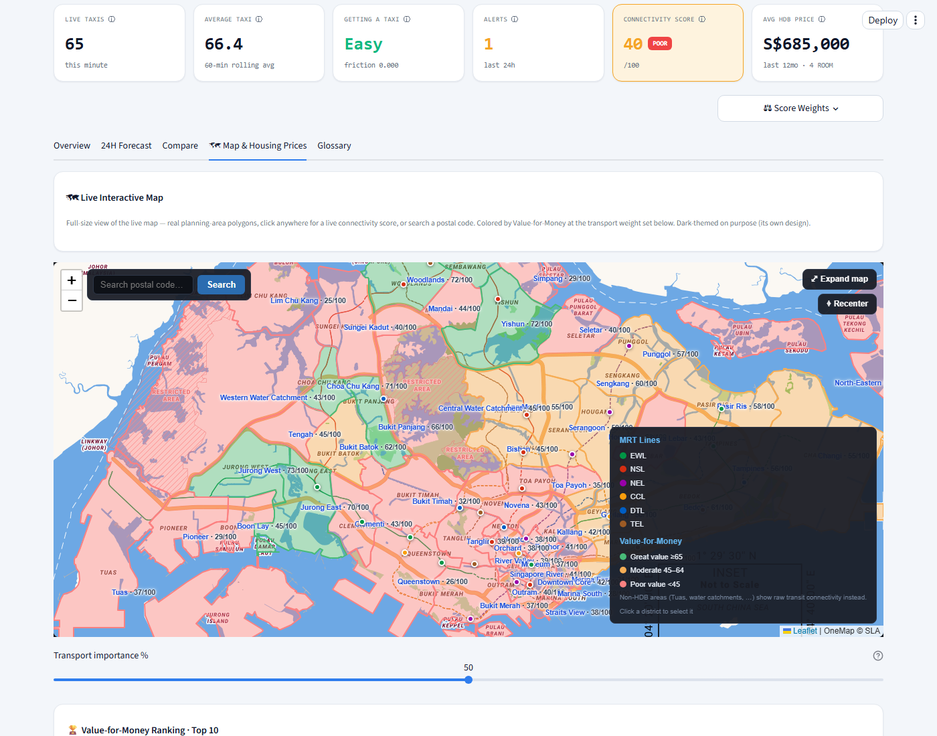This screenshot has height=736, width=937.
Task: Click the Woodlands · 72/100 map label
Action: [x=440, y=280]
